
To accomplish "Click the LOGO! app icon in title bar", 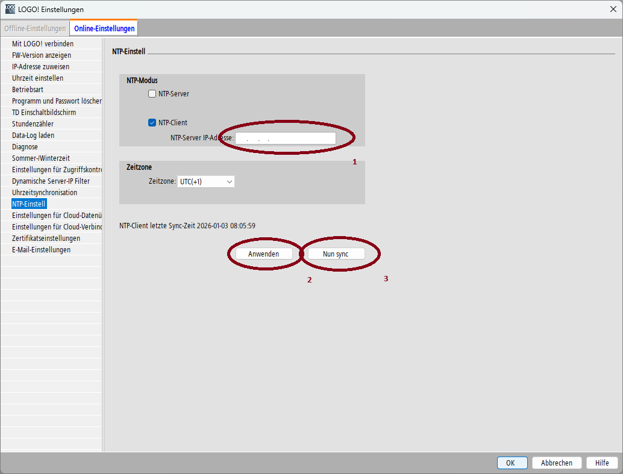I will (10, 9).
